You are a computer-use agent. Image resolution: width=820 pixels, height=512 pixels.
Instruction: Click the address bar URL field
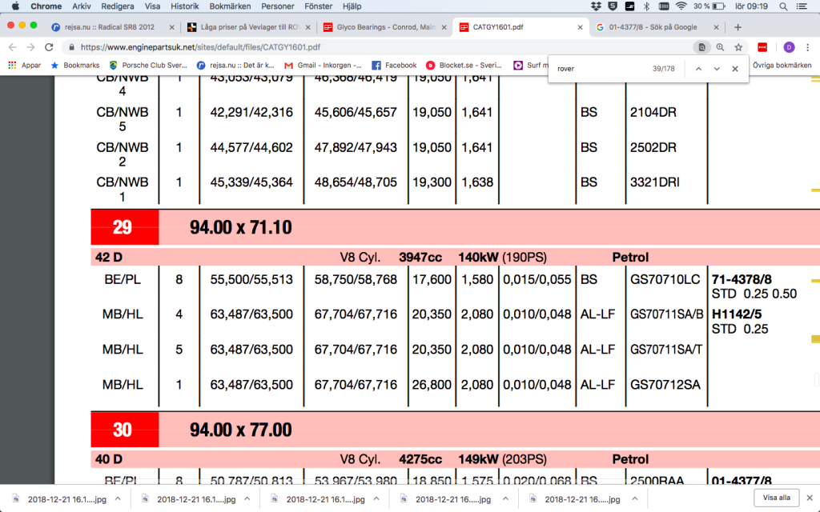point(376,47)
